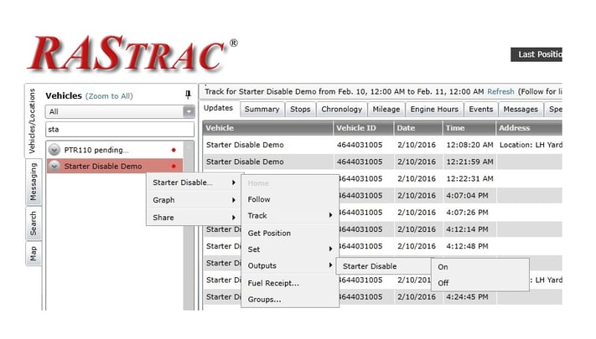Switch to the Summary tab
Screen dimensions: 596x339
262,109
